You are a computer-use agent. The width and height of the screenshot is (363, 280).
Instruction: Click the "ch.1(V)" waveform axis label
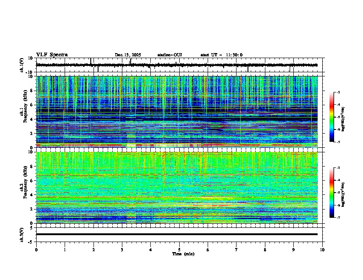click(x=22, y=65)
